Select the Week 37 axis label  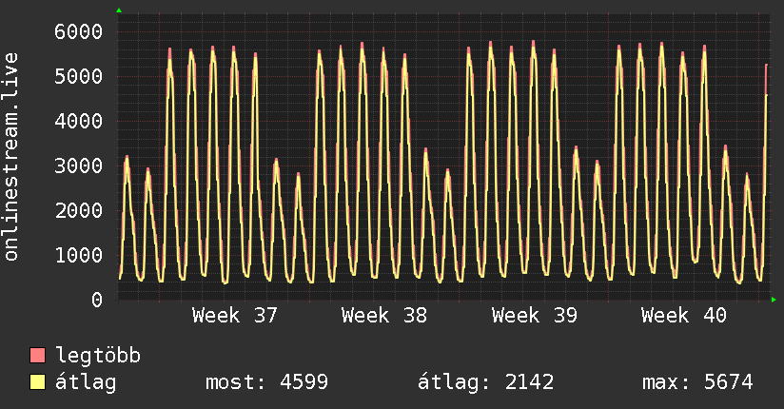point(234,316)
